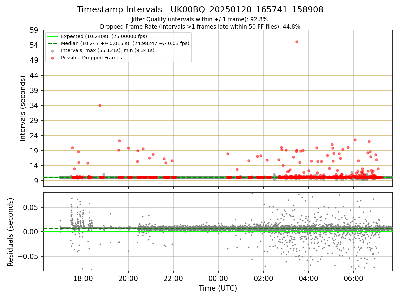Click the Median (10.247 +/- 0.015 s) legend entry
The image size is (400, 300).
point(125,43)
